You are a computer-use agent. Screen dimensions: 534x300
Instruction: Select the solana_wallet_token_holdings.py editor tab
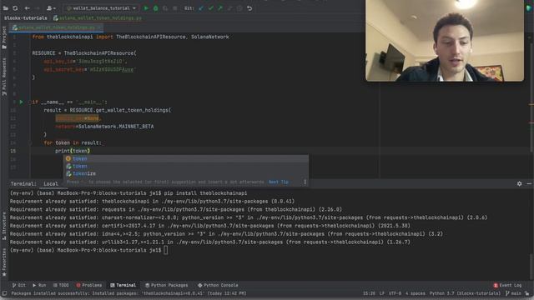[57, 27]
